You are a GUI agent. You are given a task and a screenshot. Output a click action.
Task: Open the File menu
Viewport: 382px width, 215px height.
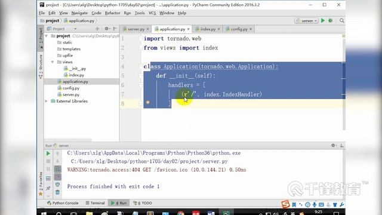[x=42, y=13]
